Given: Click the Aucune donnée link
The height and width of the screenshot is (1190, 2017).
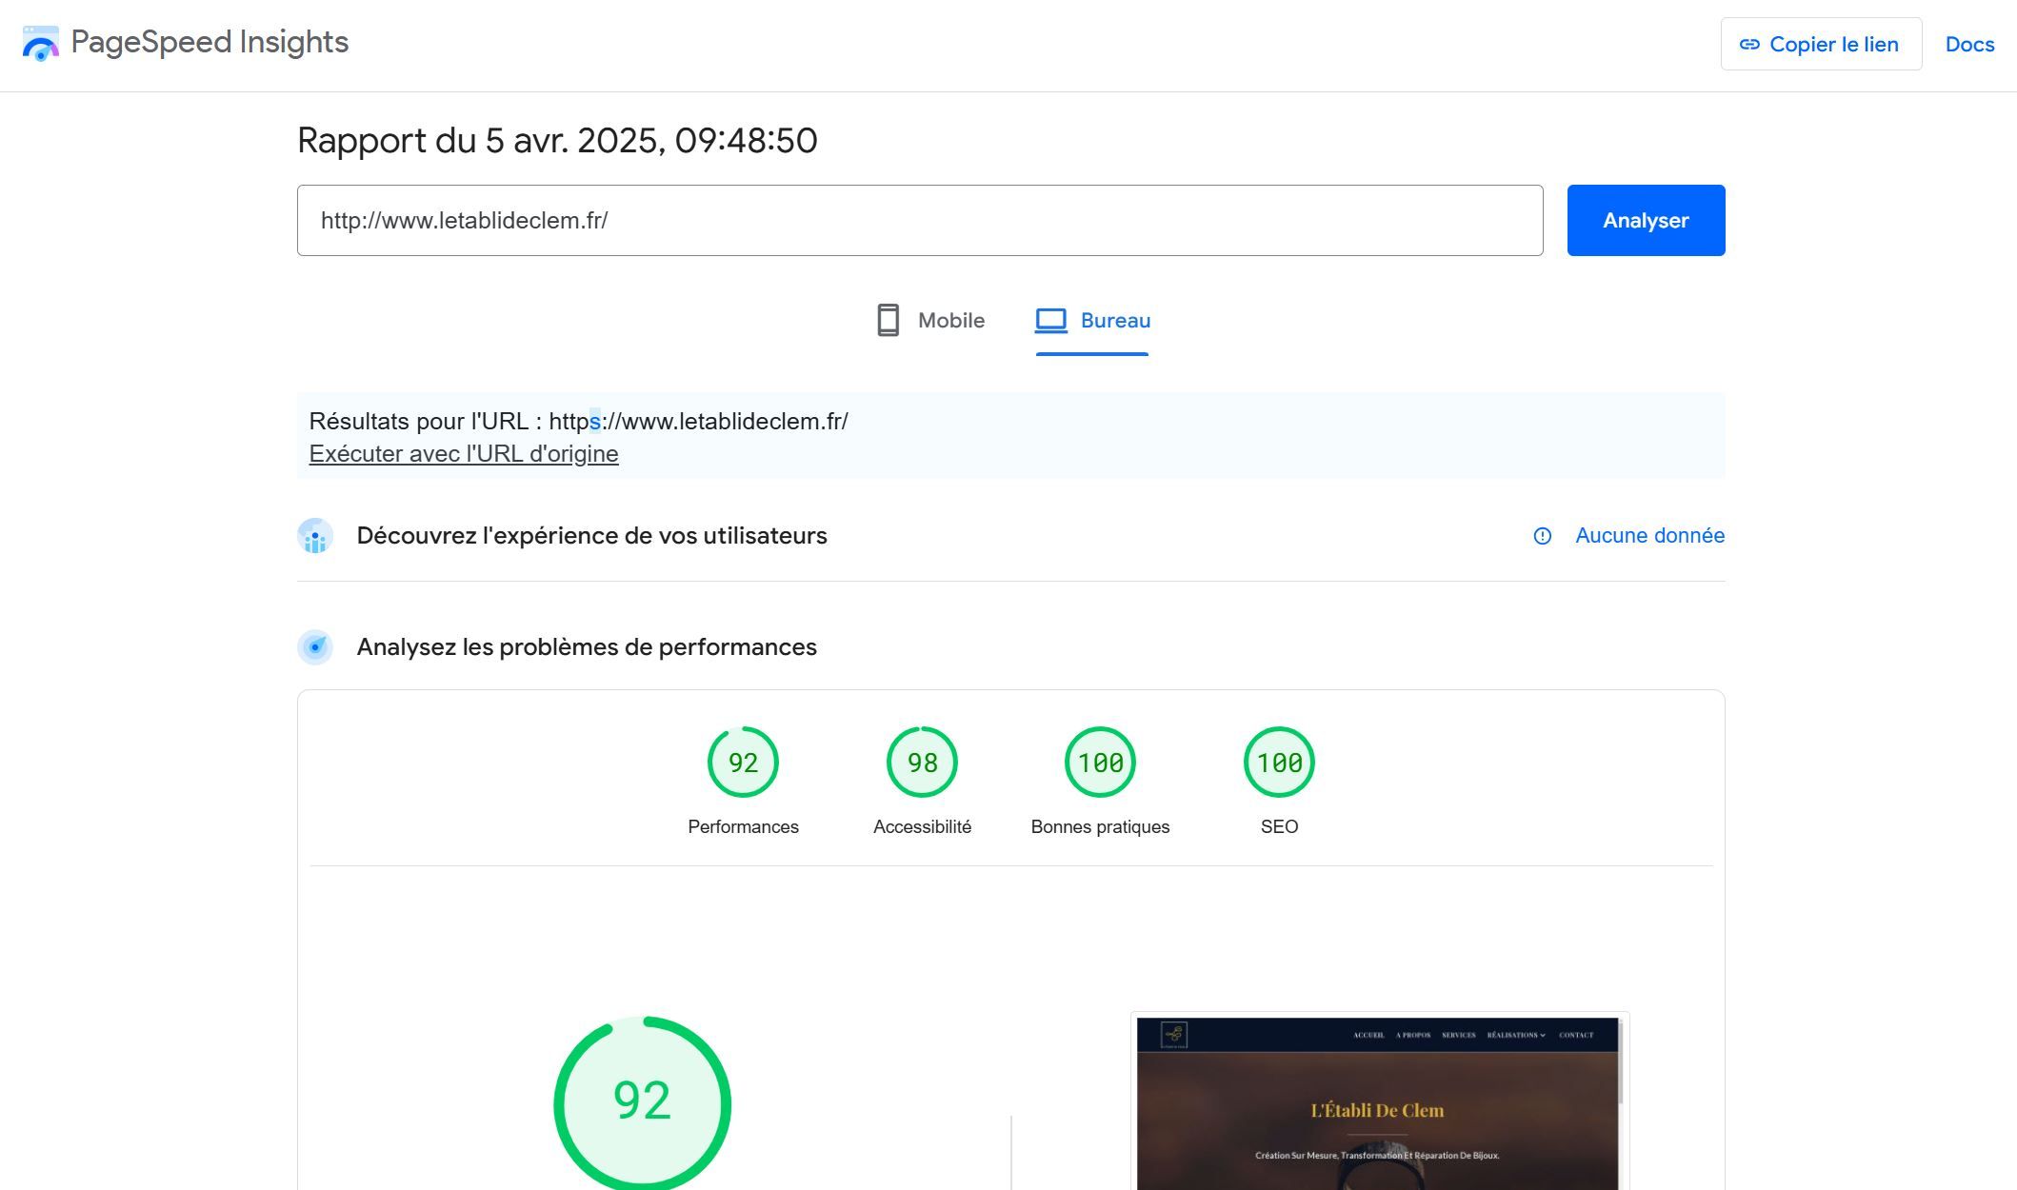Looking at the screenshot, I should point(1649,535).
